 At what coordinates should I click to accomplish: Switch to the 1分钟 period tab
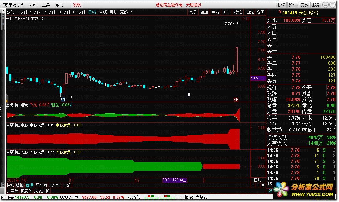(x=23, y=12)
